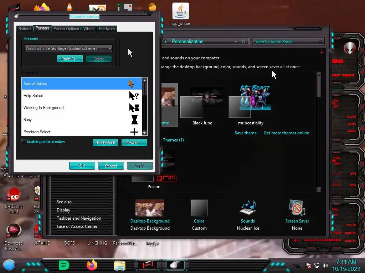This screenshot has height=273, width=365.
Task: Click themes list scroll down arrow
Action: [x=319, y=189]
